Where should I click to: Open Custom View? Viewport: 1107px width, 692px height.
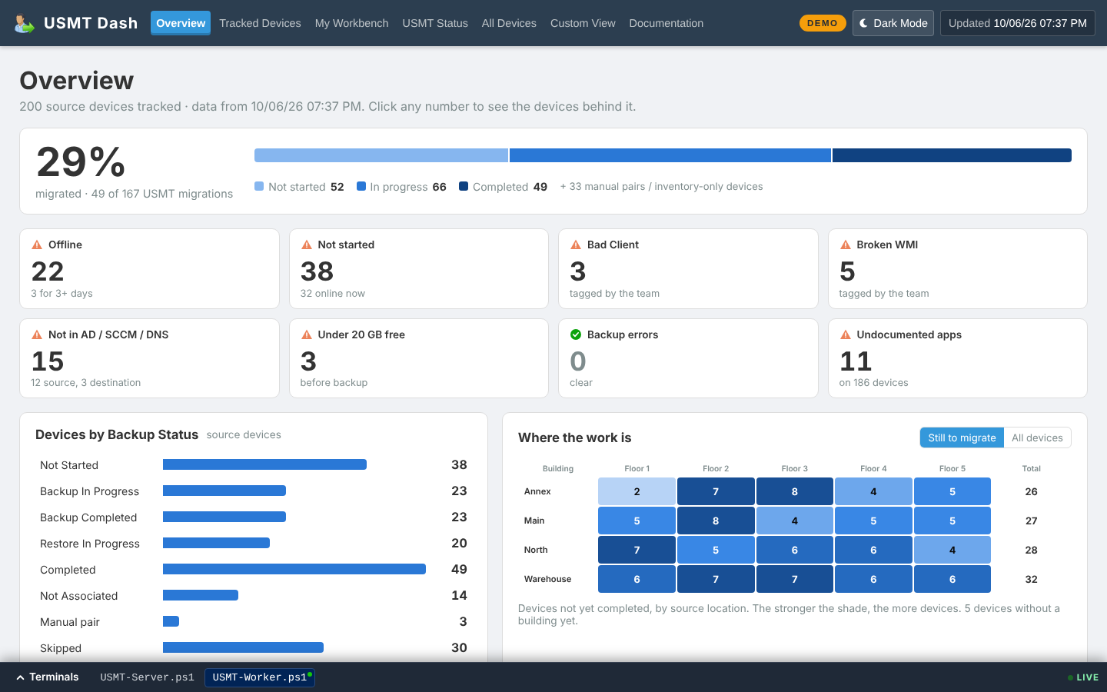point(583,23)
